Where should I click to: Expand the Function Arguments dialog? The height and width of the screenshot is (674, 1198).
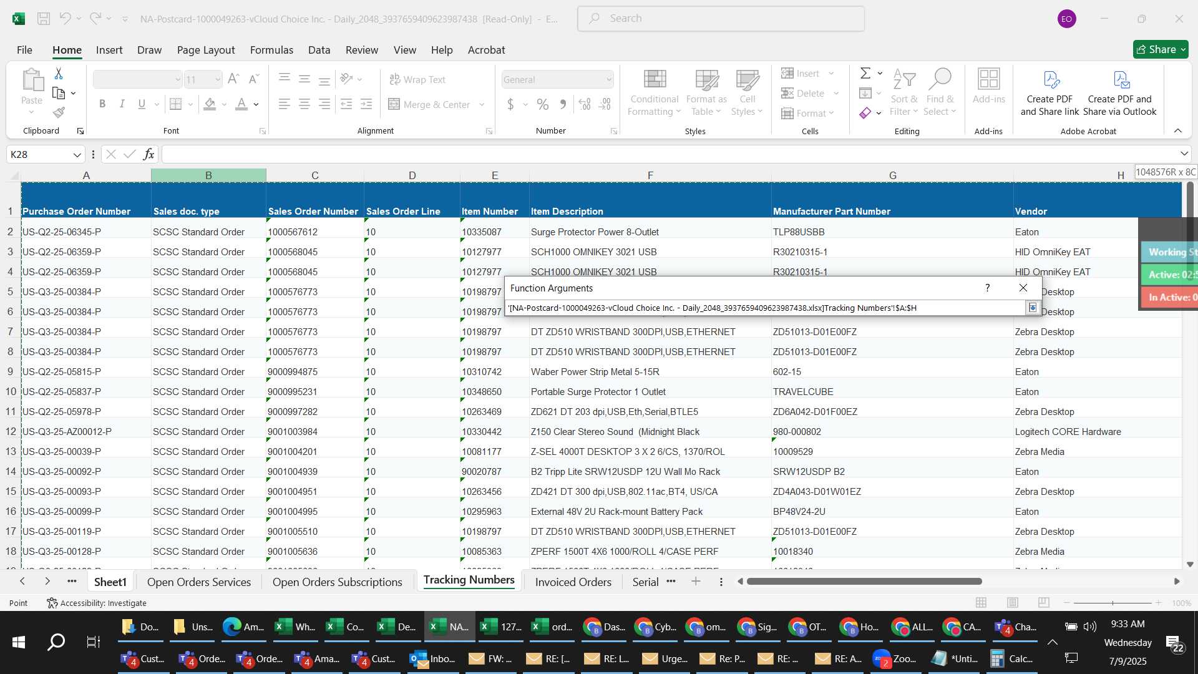coord(1033,308)
